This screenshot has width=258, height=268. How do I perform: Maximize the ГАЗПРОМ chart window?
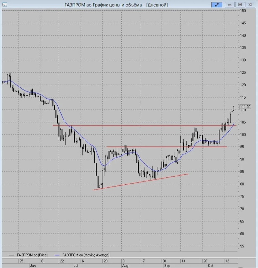[x=240, y=5]
